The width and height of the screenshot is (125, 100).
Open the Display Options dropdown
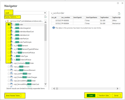click(x=11, y=17)
